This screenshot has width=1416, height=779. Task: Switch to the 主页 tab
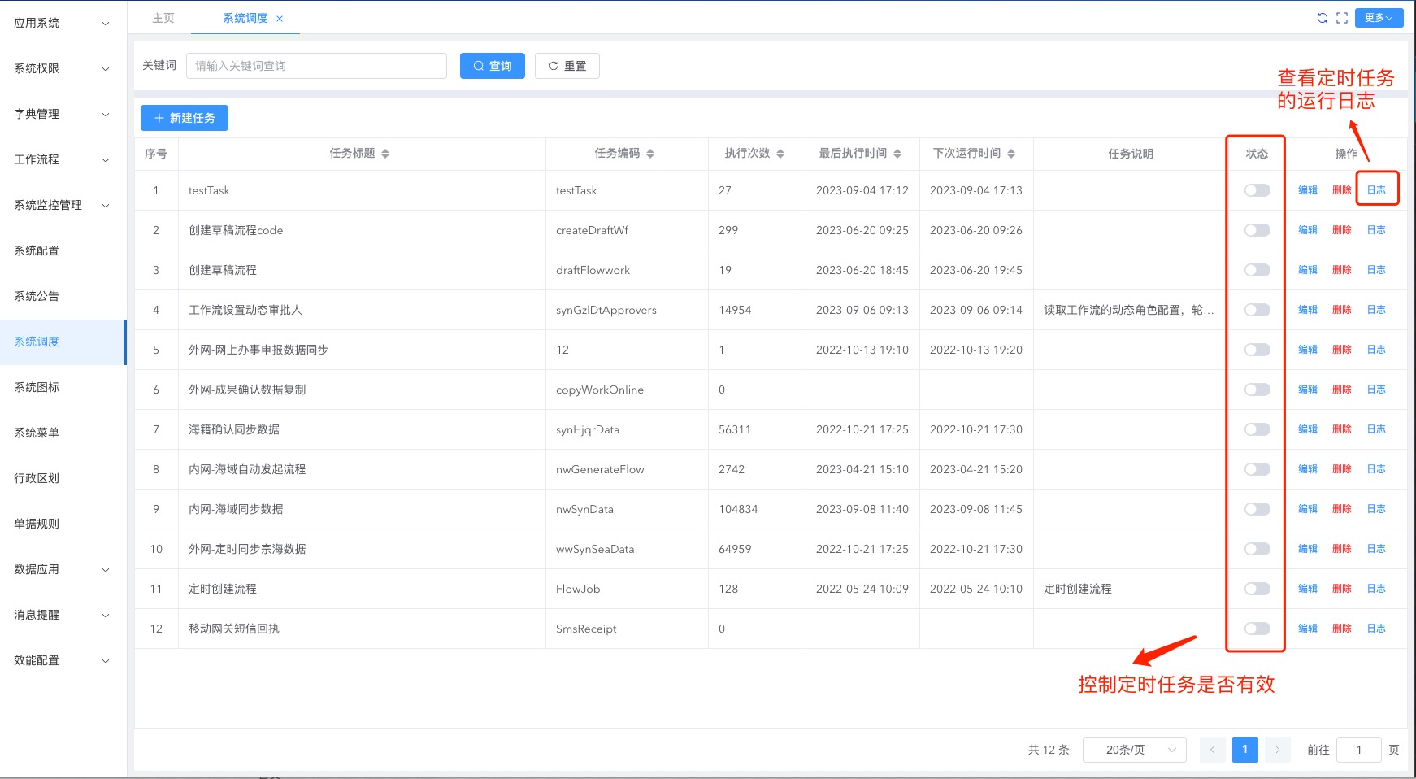[x=163, y=18]
